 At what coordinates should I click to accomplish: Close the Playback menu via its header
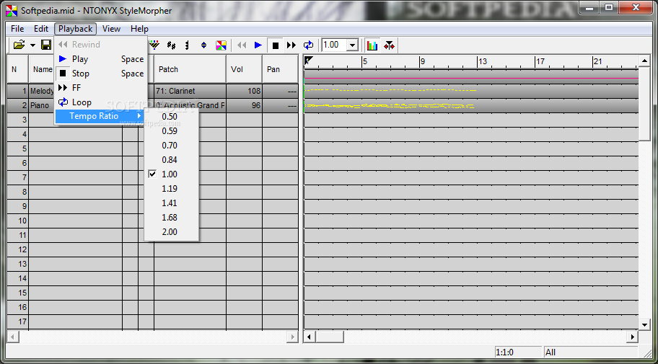click(x=76, y=29)
